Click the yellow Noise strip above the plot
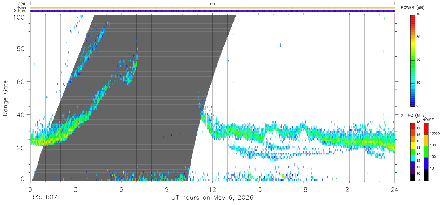This screenshot has width=444, height=205. pyautogui.click(x=213, y=7)
